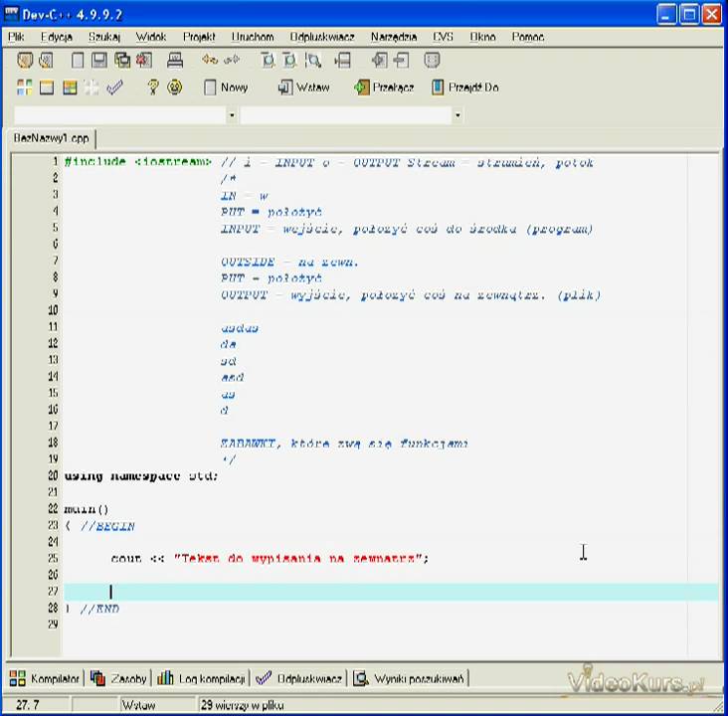Click the Print icon
728x716 pixels.
click(x=175, y=61)
